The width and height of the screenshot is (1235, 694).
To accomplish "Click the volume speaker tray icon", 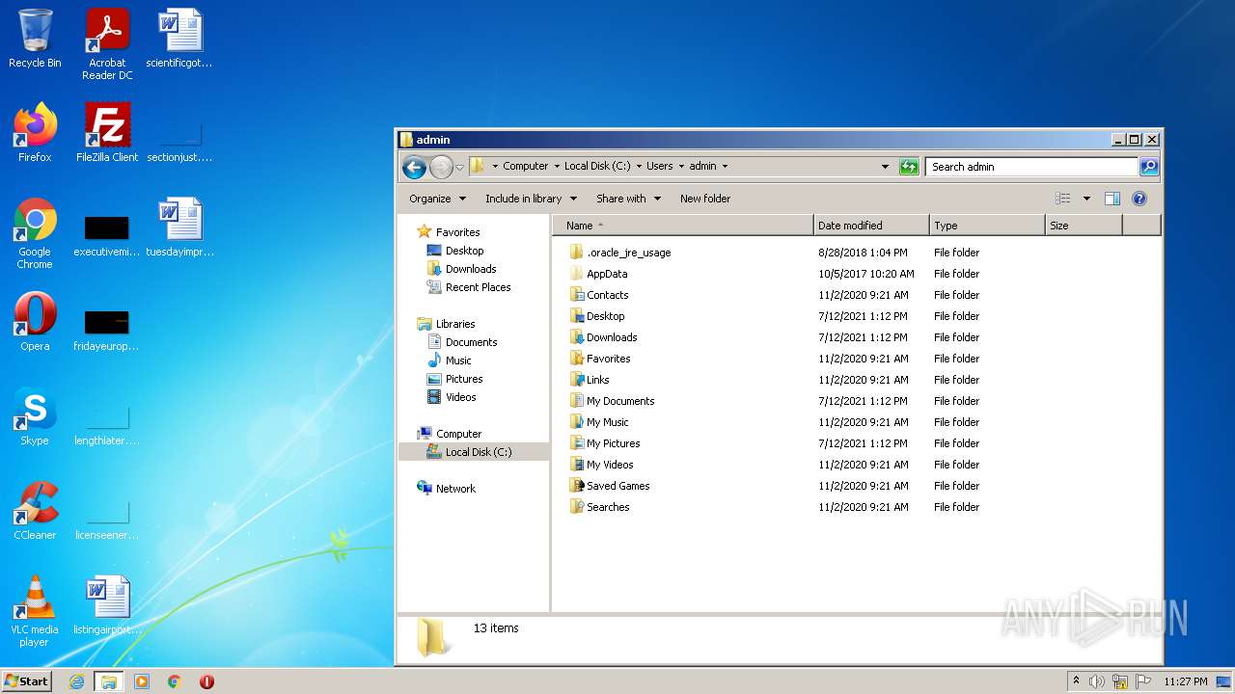I will point(1097,681).
